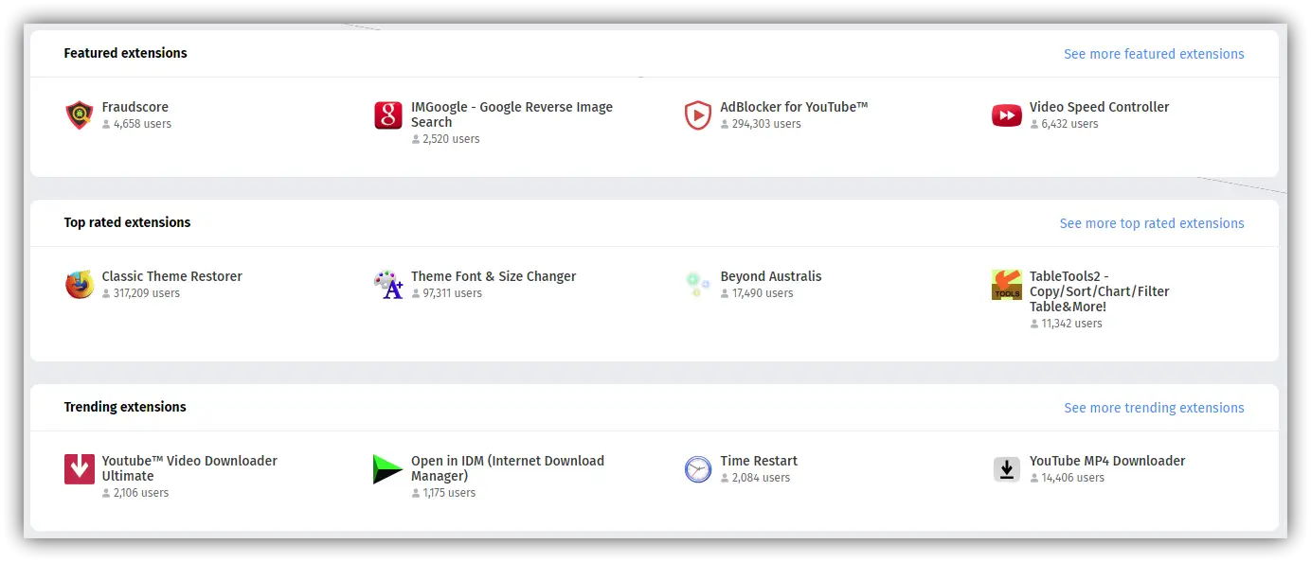
Task: Click the Youtube Video Downloader Ultimate red icon
Action: click(80, 469)
